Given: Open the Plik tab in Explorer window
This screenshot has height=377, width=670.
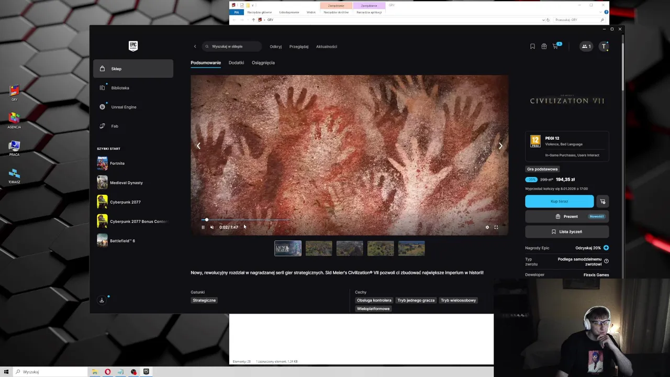Looking at the screenshot, I should [237, 12].
